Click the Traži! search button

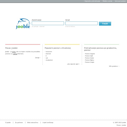(105, 24)
